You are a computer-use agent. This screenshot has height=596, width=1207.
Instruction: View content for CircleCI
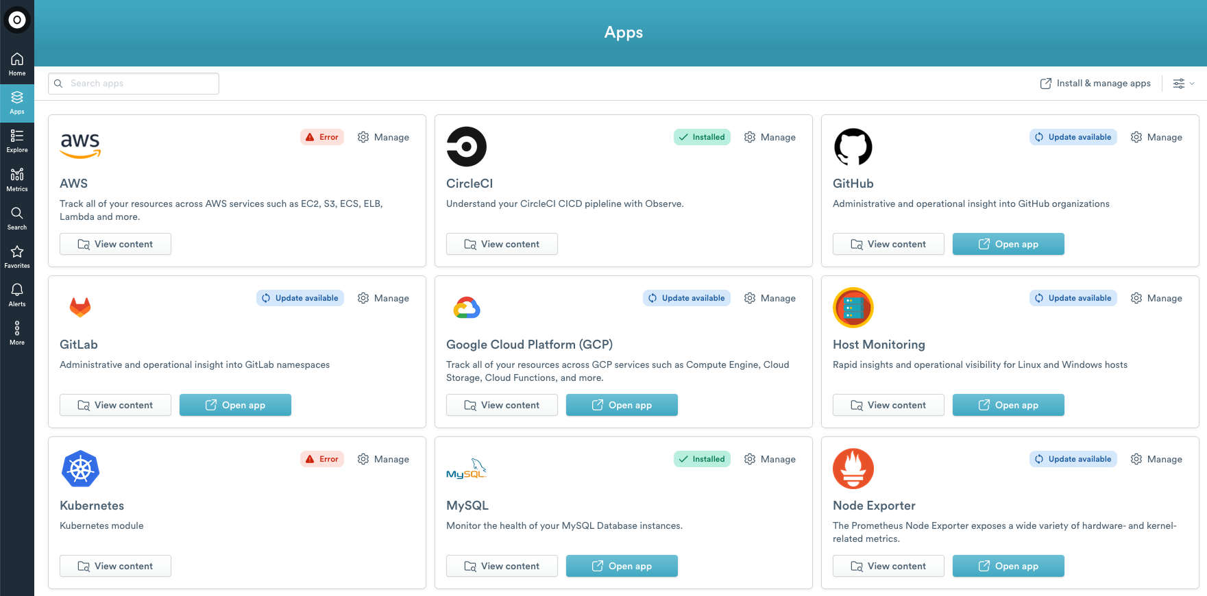[502, 244]
